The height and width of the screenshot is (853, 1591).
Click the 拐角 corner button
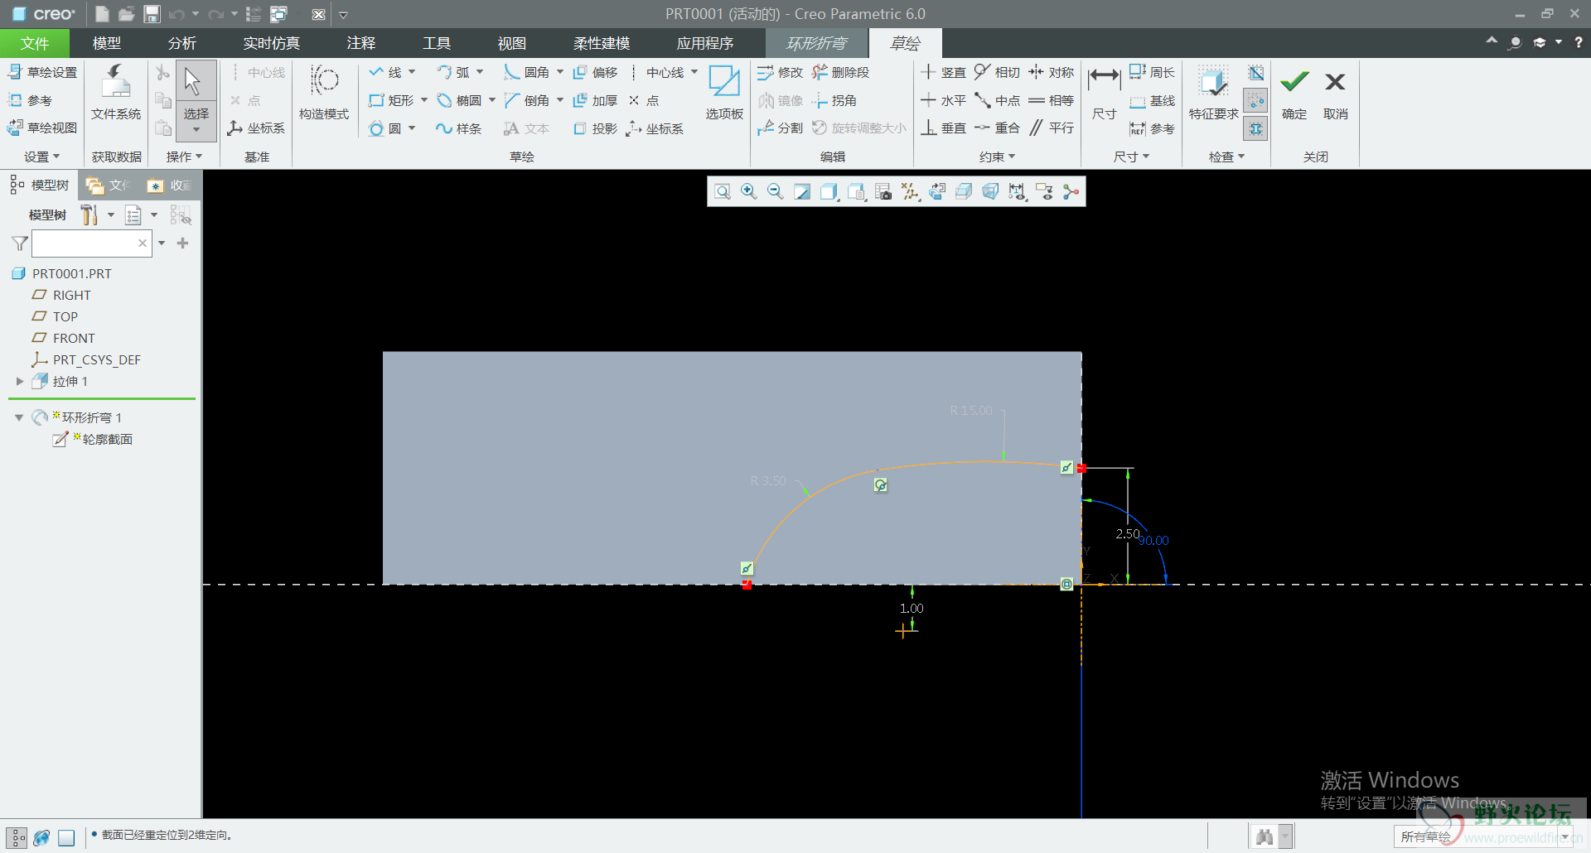click(834, 101)
